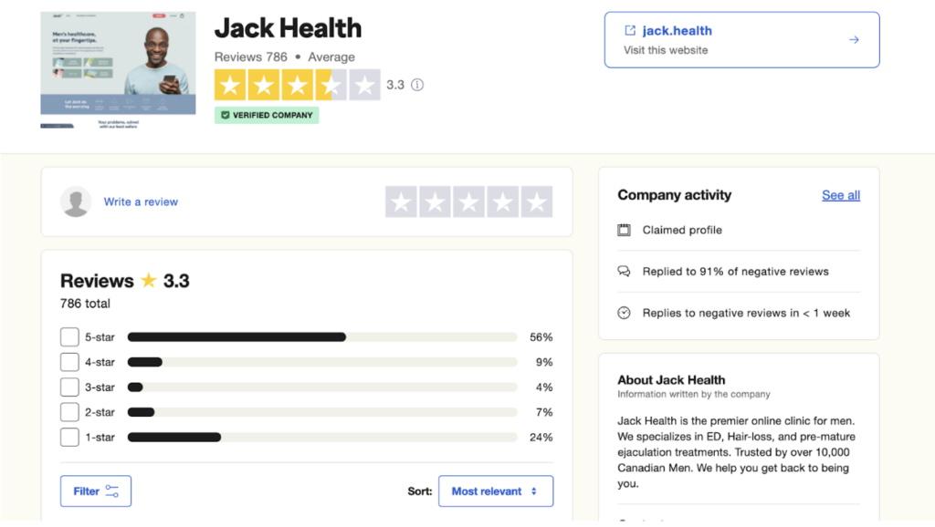Screen dimensions: 935x527
Task: Tick the 1-star filter checkbox
Action: pos(69,438)
